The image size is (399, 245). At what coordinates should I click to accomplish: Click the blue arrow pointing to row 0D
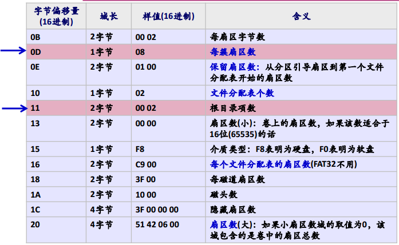[12, 51]
